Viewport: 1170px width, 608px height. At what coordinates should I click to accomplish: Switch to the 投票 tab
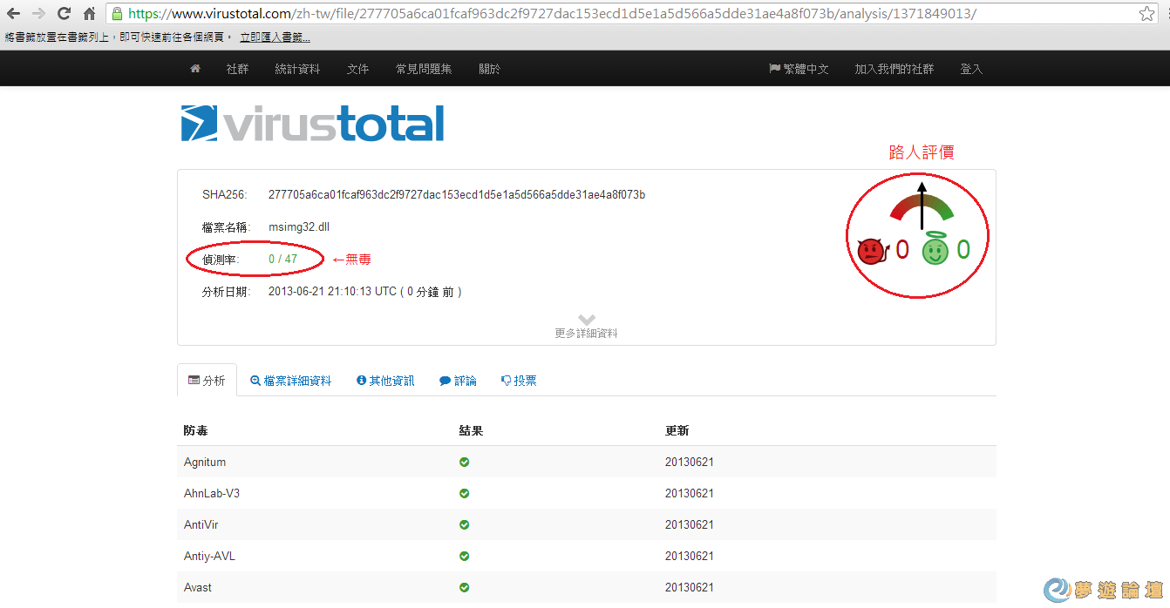click(x=519, y=381)
